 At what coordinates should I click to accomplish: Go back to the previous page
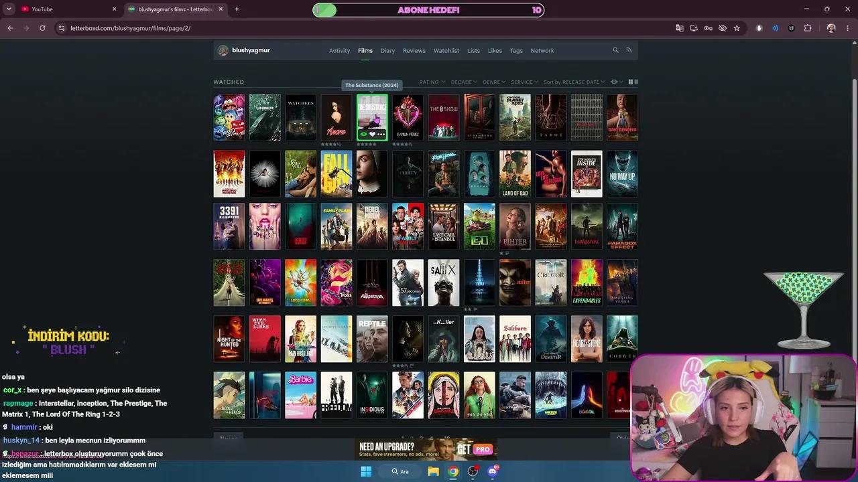(x=10, y=28)
